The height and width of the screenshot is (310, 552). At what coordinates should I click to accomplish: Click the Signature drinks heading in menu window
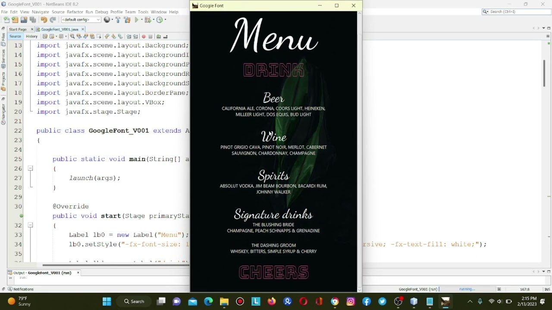point(273,214)
